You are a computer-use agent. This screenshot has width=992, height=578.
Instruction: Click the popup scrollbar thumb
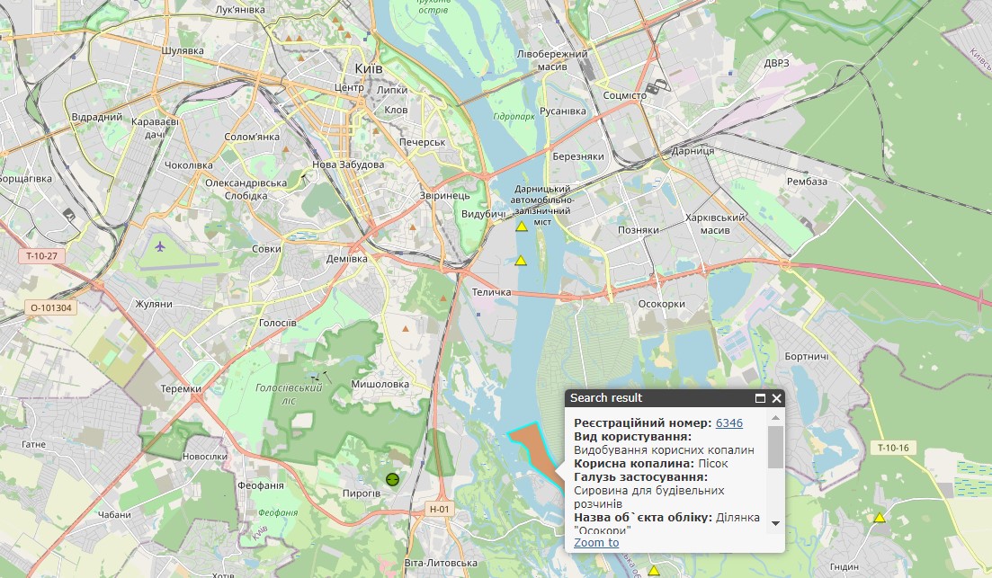(x=775, y=447)
